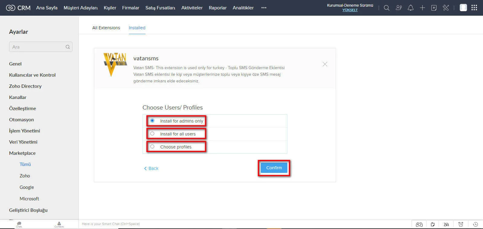Click the alarm clock icon in bottom bar
The image size is (483, 229).
pyautogui.click(x=461, y=224)
